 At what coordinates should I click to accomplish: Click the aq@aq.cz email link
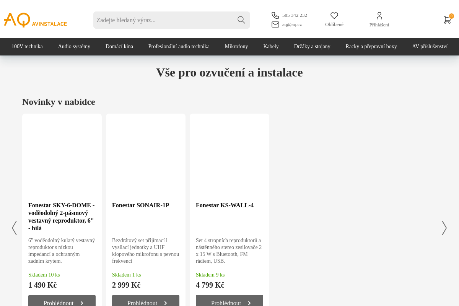(x=292, y=24)
